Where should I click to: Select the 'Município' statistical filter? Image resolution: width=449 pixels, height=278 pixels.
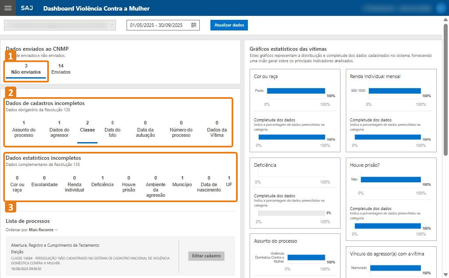[182, 181]
